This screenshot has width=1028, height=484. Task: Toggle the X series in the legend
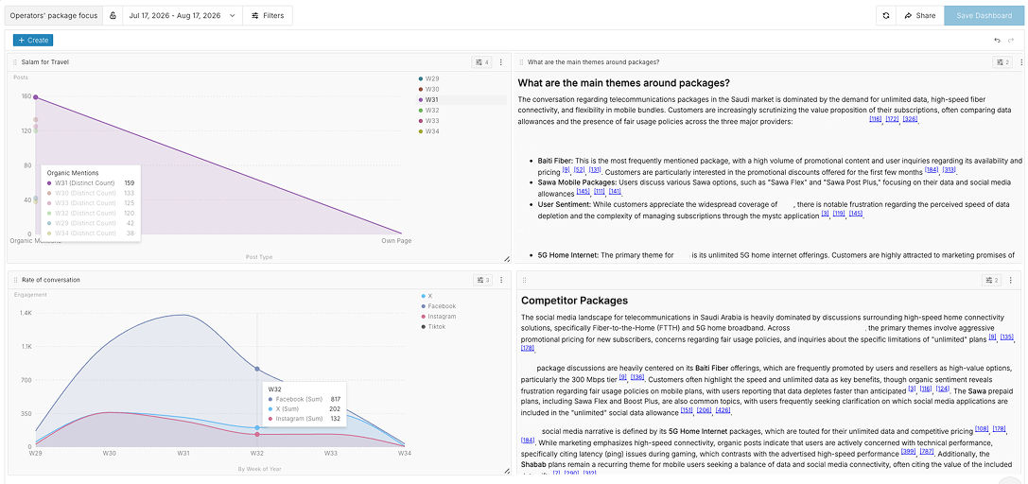[427, 295]
